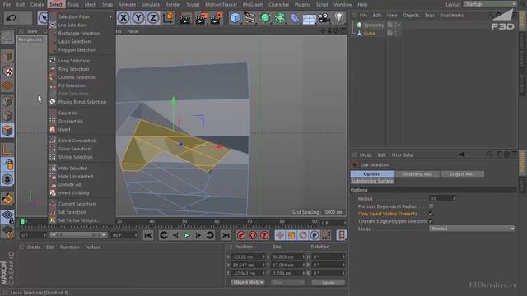
Task: Click the record active objects button
Action: click(x=241, y=235)
